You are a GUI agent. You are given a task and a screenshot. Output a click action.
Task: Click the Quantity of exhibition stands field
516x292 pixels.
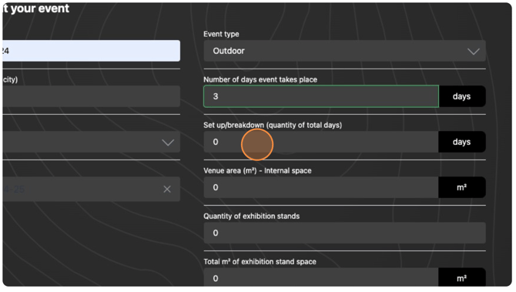point(344,233)
